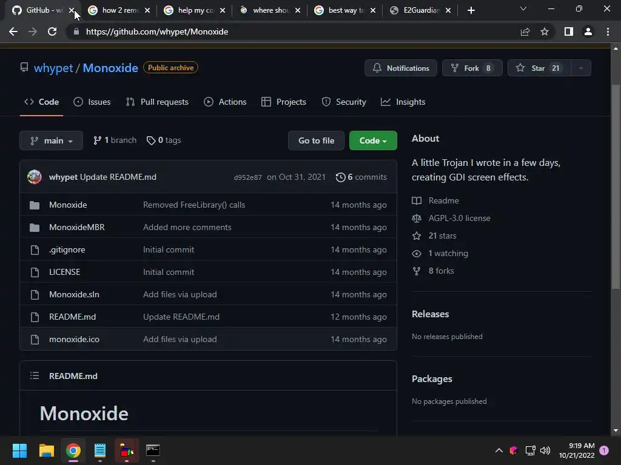Open 'Added more comments' commit message
The width and height of the screenshot is (621, 465).
click(x=187, y=228)
